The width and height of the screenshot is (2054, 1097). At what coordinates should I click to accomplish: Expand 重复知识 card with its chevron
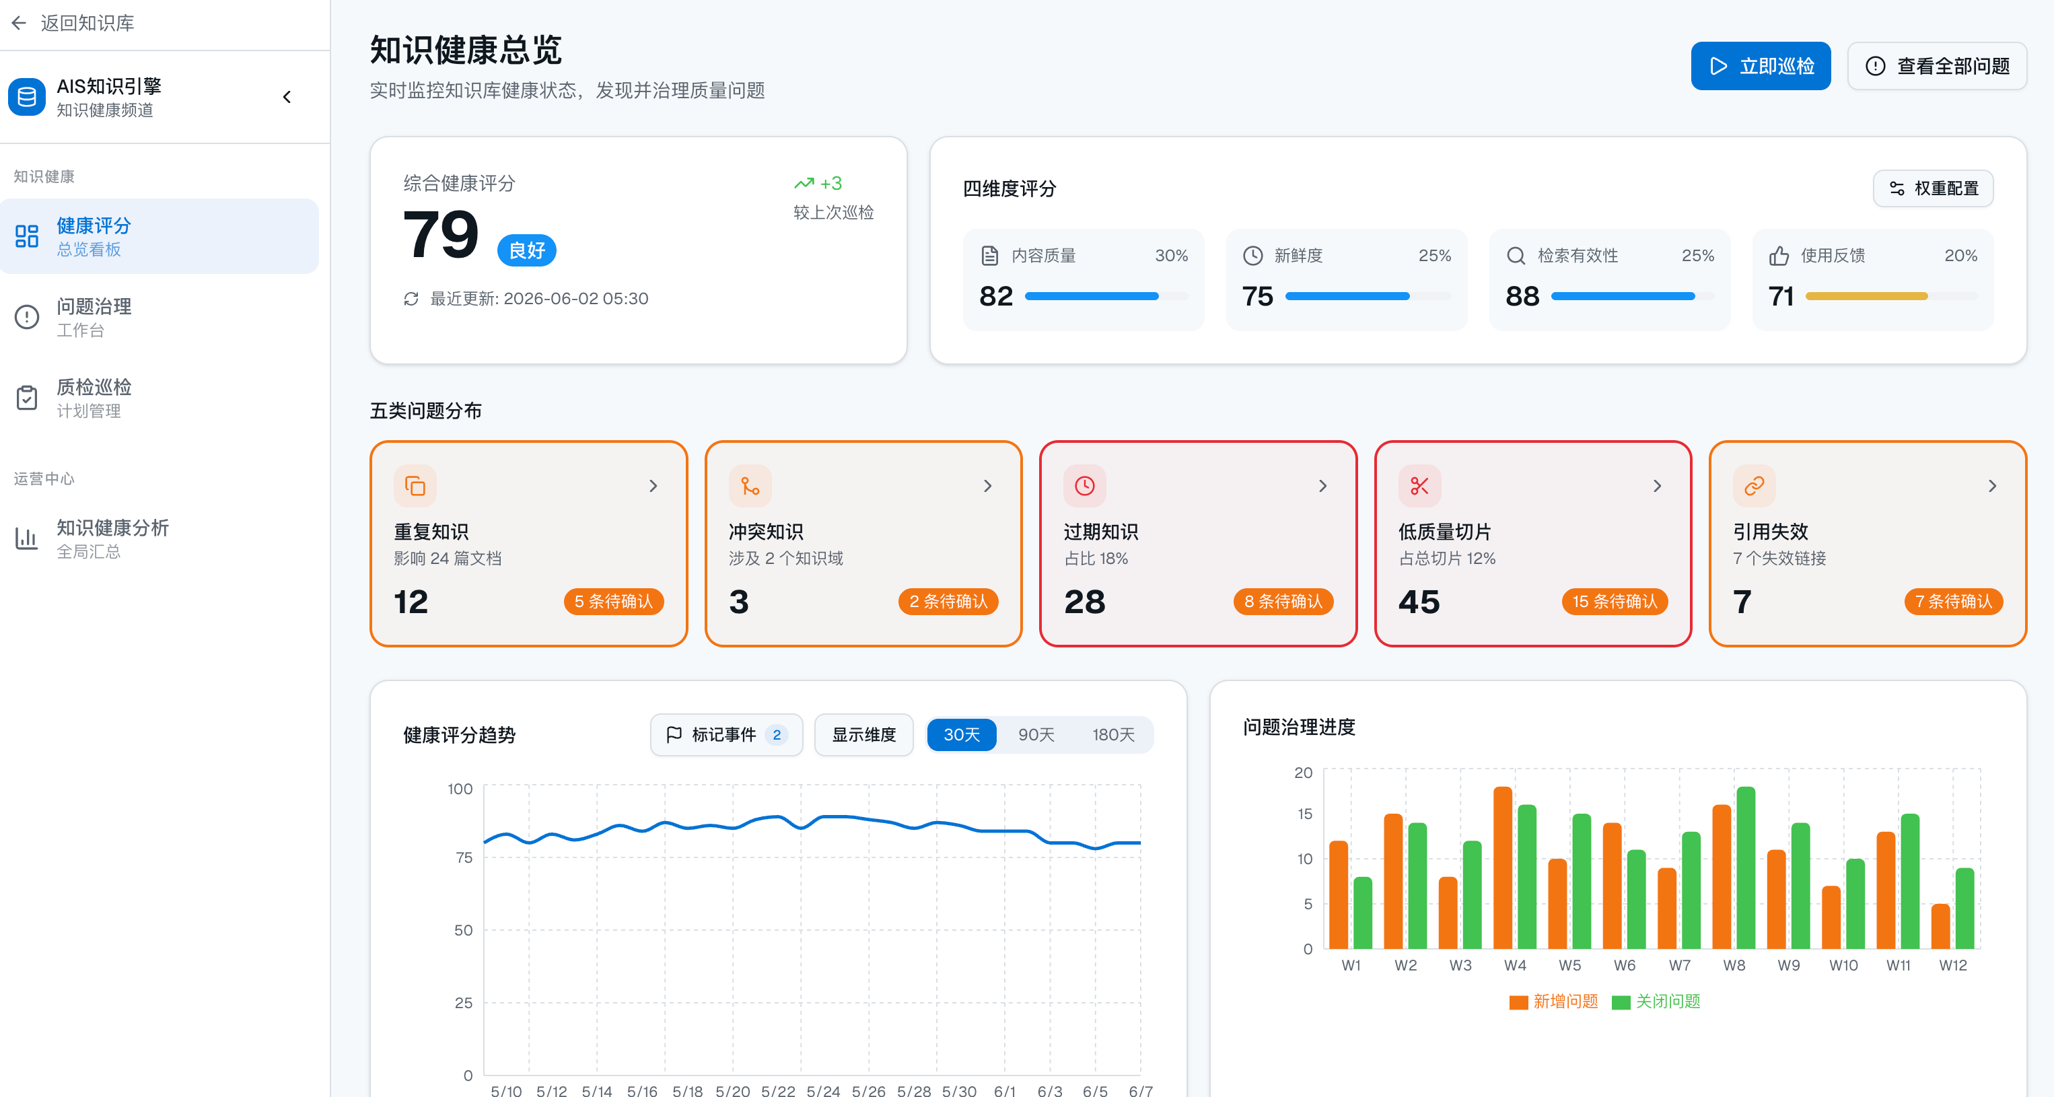tap(653, 487)
